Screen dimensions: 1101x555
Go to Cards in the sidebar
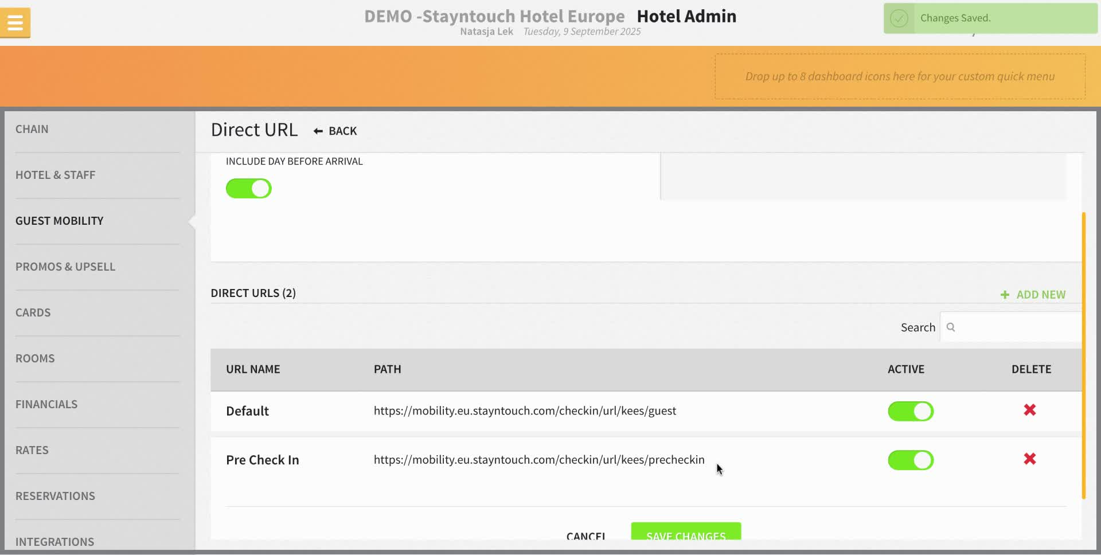pyautogui.click(x=33, y=312)
